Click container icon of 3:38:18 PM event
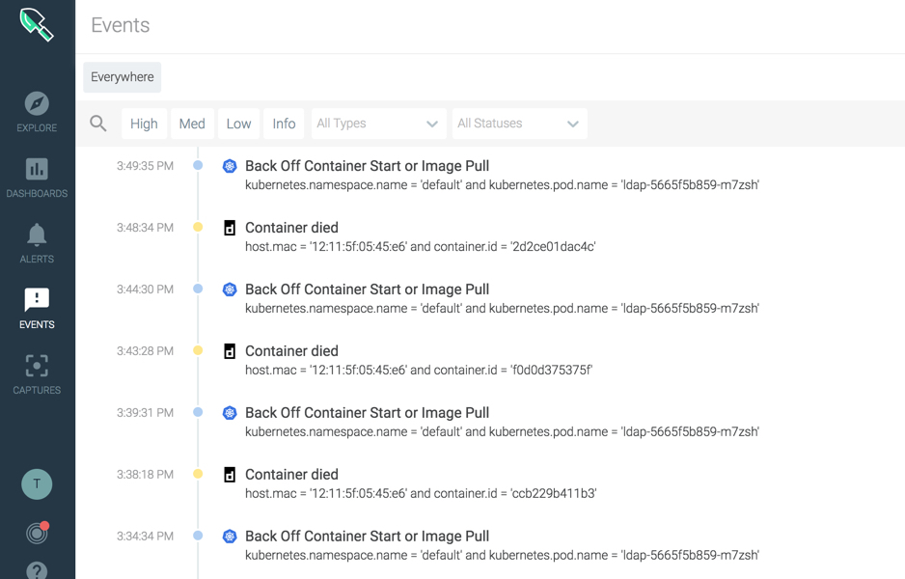Viewport: 905px width, 579px height. pos(230,475)
